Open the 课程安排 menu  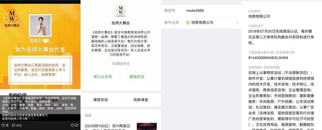100,100
